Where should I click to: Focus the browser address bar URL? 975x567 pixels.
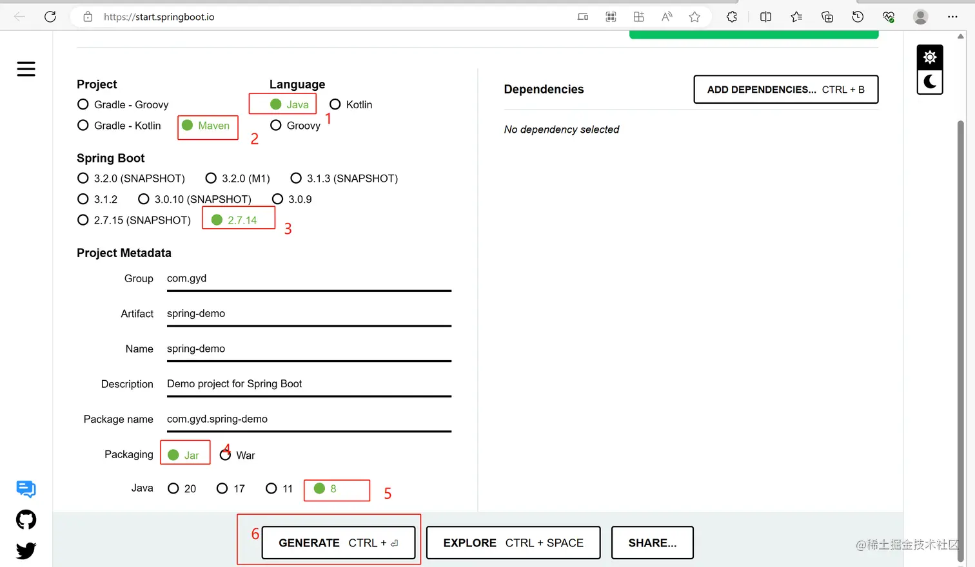click(x=159, y=17)
